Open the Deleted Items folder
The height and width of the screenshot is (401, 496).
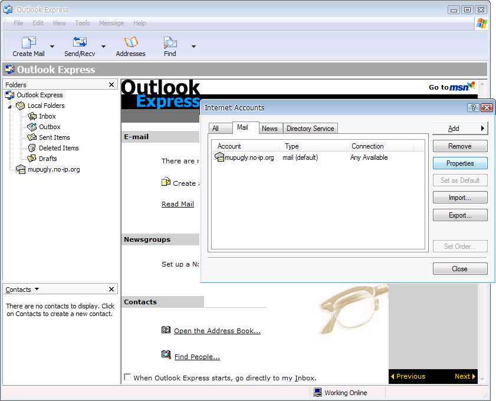click(x=58, y=148)
